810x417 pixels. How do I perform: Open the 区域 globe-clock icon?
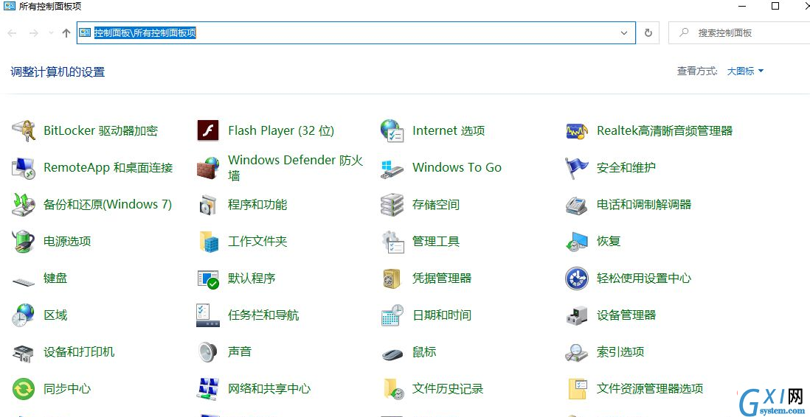[x=24, y=315]
